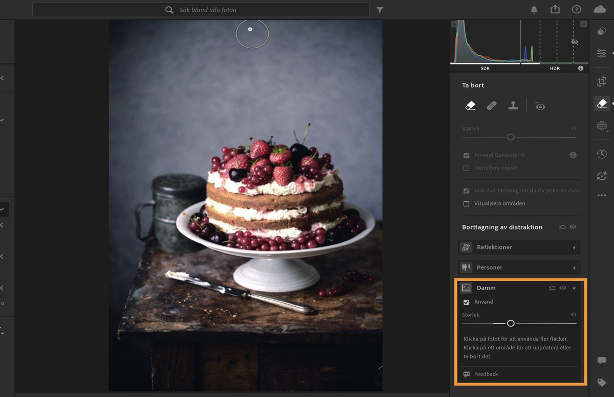This screenshot has width=614, height=397.
Task: Open the Presets overlapping circles icon
Action: coord(602,31)
